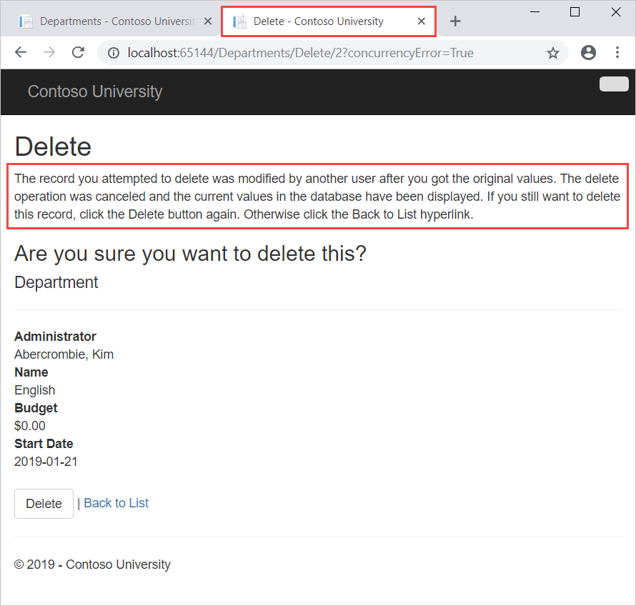Open a new tab with the plus button
The height and width of the screenshot is (606, 636).
click(455, 21)
